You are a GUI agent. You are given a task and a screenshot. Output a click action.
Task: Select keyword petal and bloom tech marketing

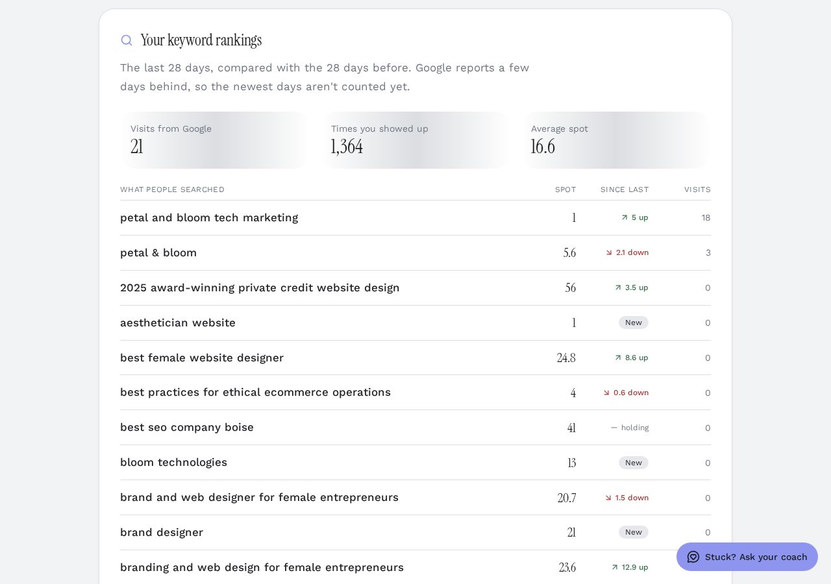pos(209,217)
